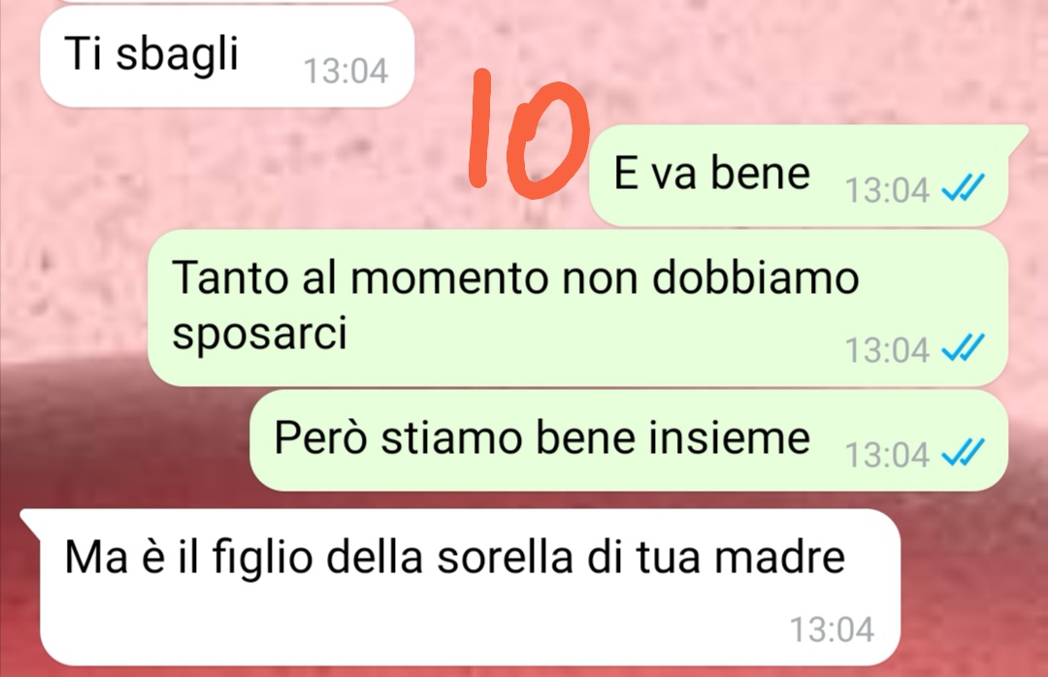The height and width of the screenshot is (677, 1048).
Task: Click the 13:04 timestamp on "Ti sbagli"
Action: [x=345, y=71]
